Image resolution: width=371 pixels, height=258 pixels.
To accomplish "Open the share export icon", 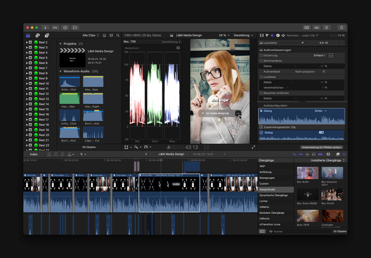I will 341,27.
